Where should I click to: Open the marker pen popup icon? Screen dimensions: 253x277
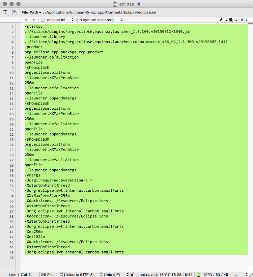pyautogui.click(x=223, y=20)
